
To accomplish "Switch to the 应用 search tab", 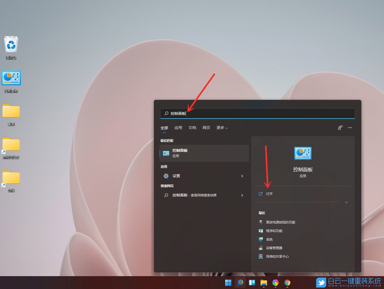I will 178,128.
